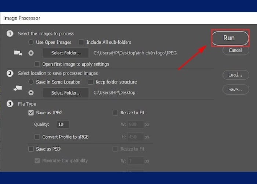
Task: Click Select Folder for images to process
Action: click(x=66, y=53)
